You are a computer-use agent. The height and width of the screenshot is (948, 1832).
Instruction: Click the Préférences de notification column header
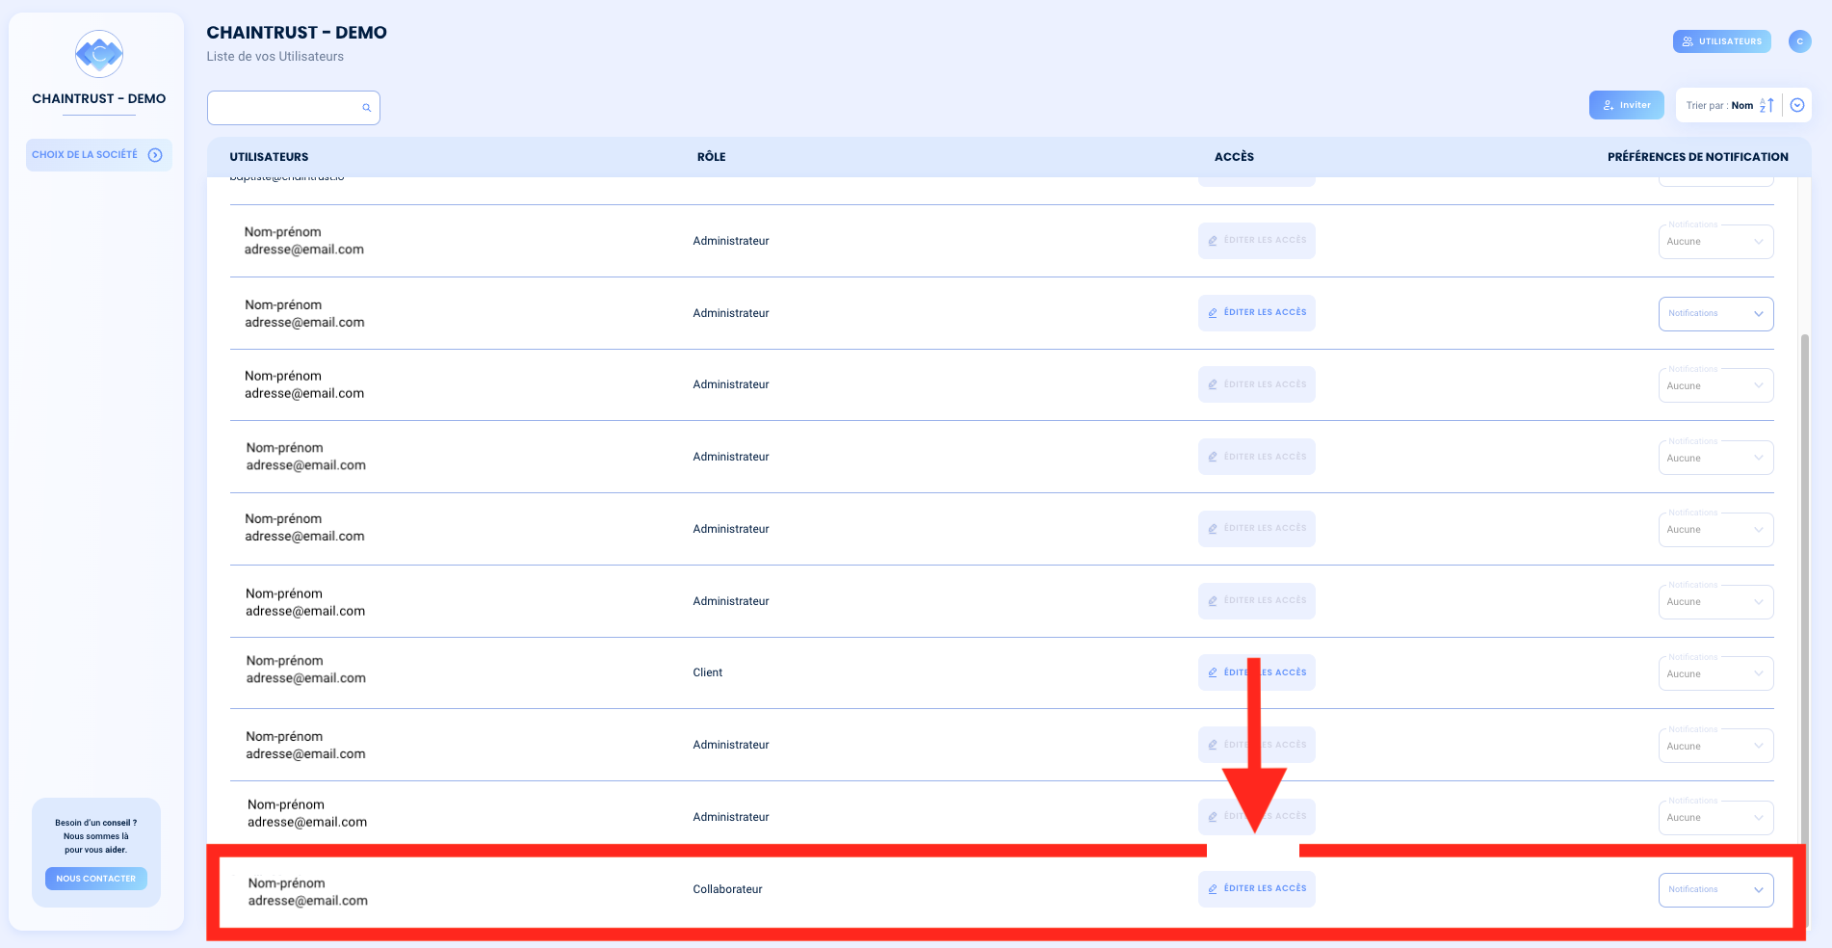pyautogui.click(x=1697, y=157)
